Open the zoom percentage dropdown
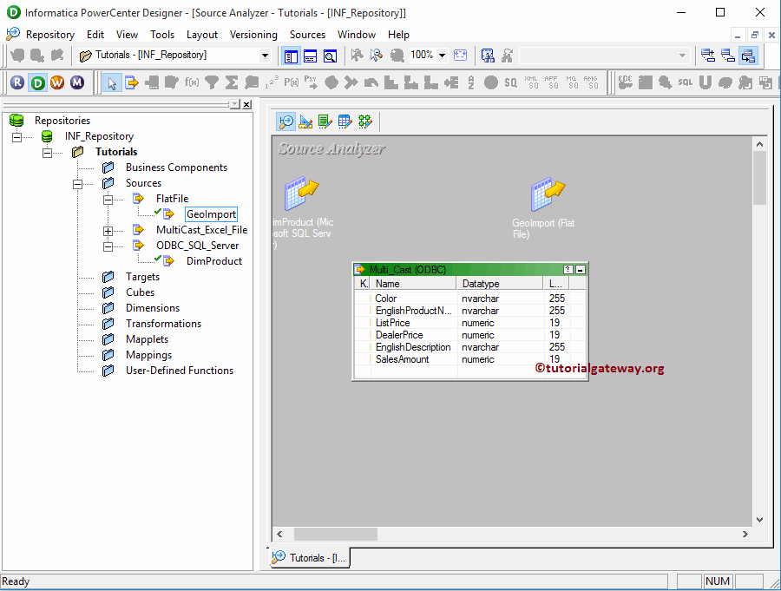Image resolution: width=781 pixels, height=591 pixels. 441,55
